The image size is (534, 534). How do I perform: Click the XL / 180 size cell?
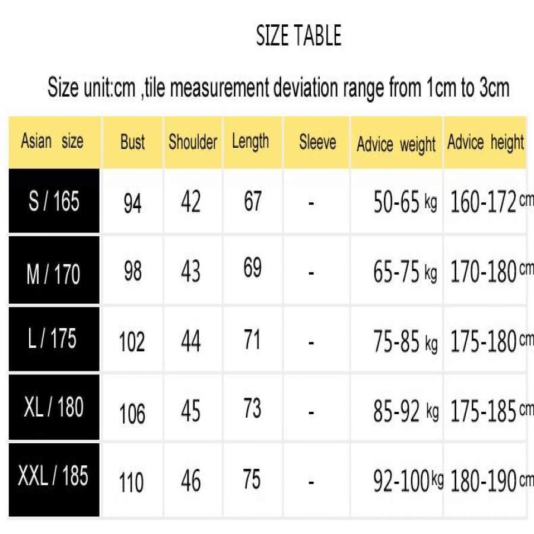[54, 407]
